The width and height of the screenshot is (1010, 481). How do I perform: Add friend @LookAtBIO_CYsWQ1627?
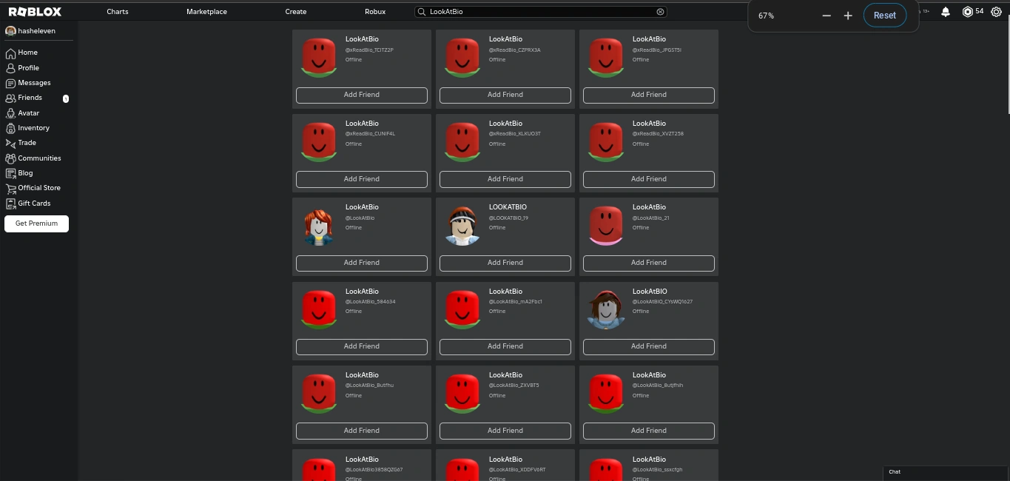[x=649, y=346]
